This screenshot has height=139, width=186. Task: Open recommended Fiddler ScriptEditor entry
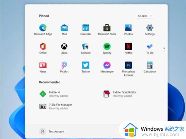(120, 94)
